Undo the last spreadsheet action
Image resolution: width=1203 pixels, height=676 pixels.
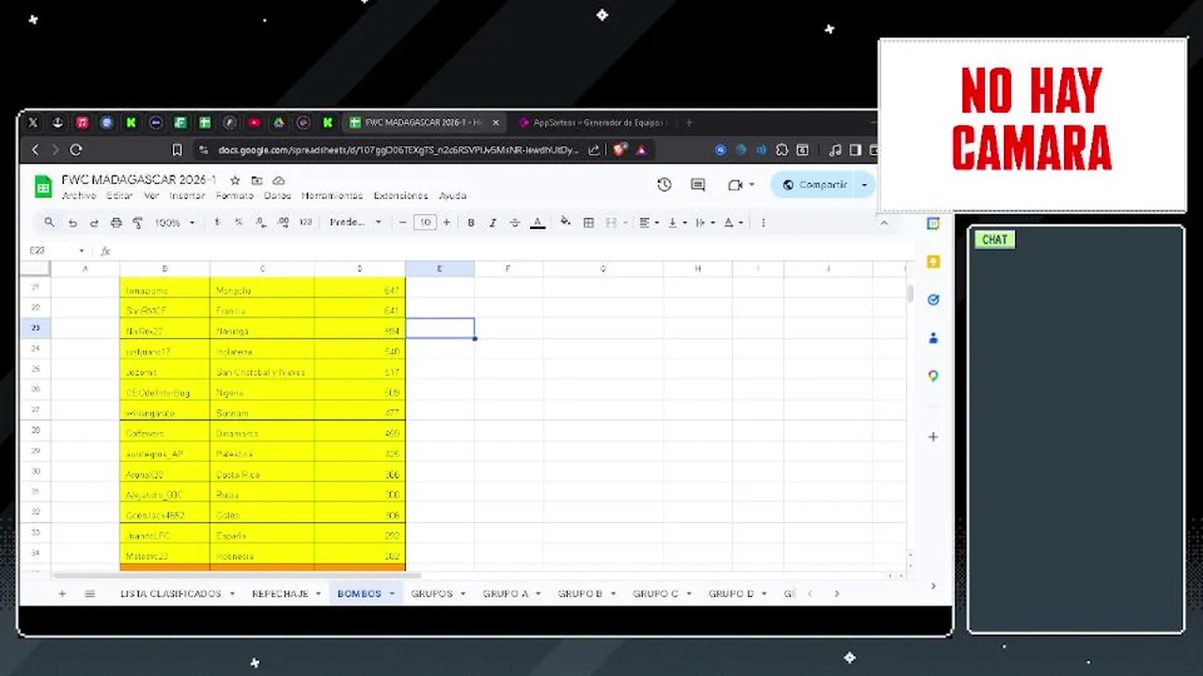click(x=72, y=223)
